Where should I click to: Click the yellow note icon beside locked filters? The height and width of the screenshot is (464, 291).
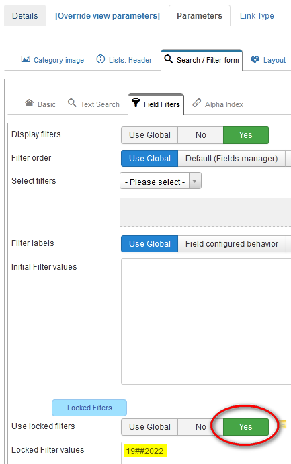click(x=283, y=424)
